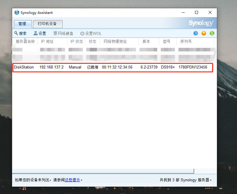237x194 pixels.
Task: Sort by 版本 column header
Action: (x=149, y=41)
